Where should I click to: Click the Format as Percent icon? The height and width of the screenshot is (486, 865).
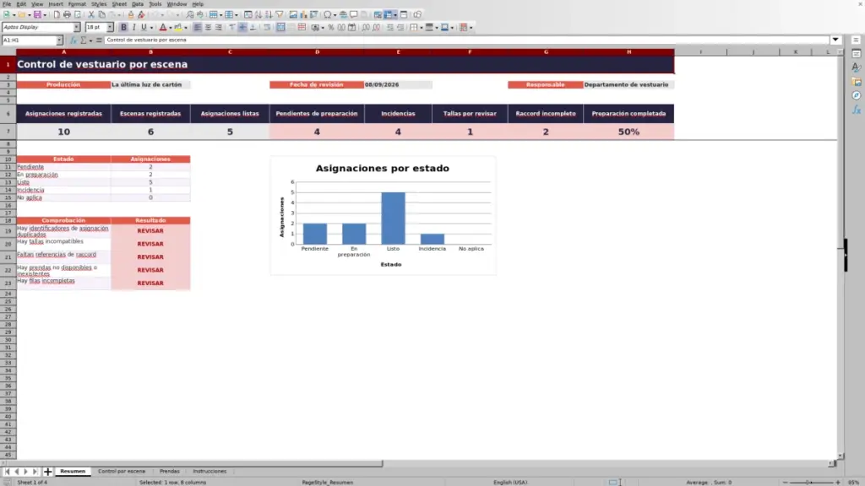331,28
